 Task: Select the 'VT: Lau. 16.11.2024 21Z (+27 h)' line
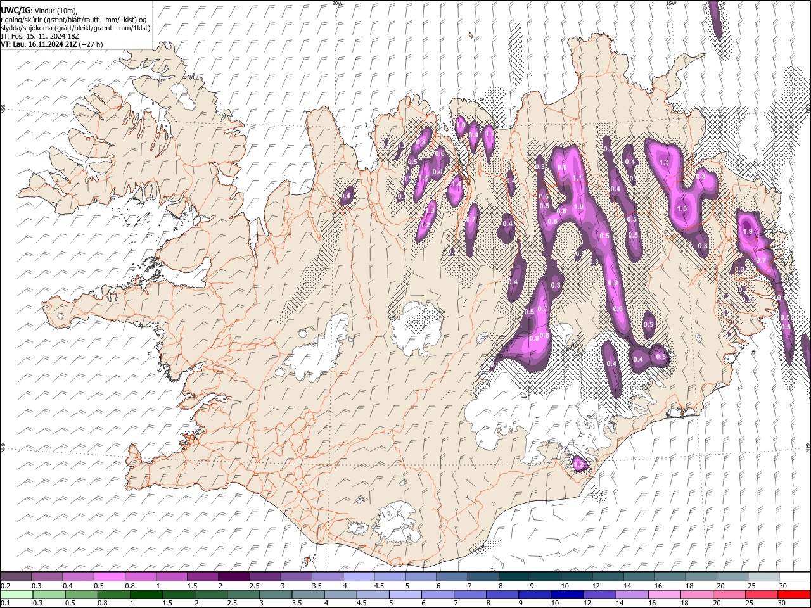tap(51, 44)
